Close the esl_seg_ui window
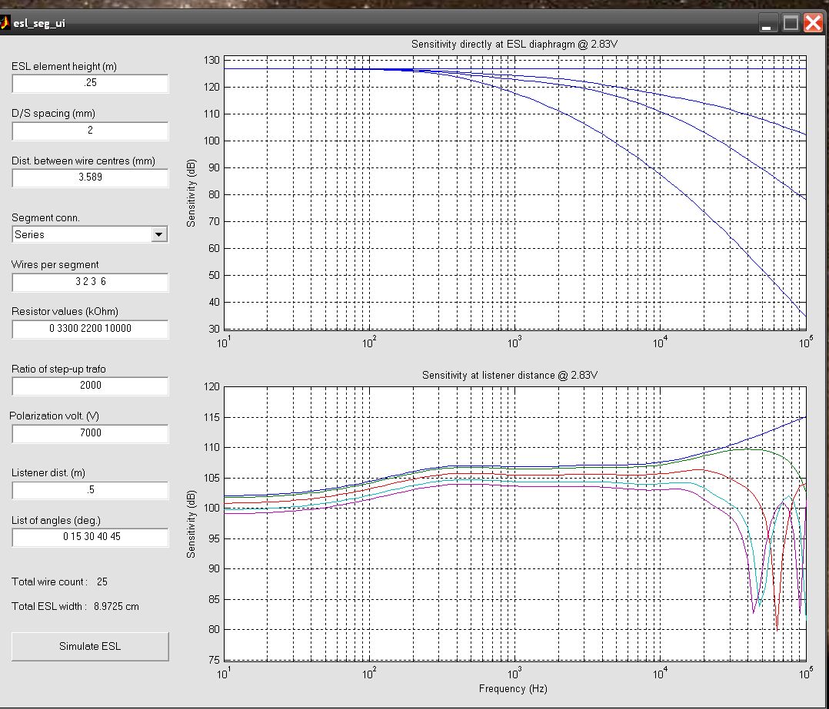 point(813,23)
